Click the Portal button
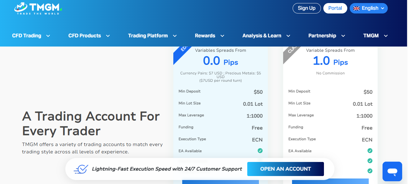Viewport: 408px width, 184px height. pyautogui.click(x=335, y=8)
